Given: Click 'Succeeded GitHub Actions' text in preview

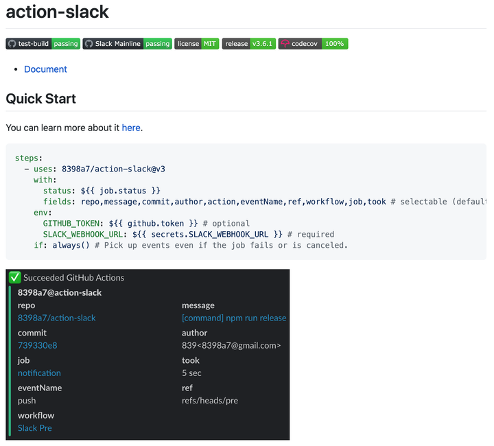Looking at the screenshot, I should [73, 278].
